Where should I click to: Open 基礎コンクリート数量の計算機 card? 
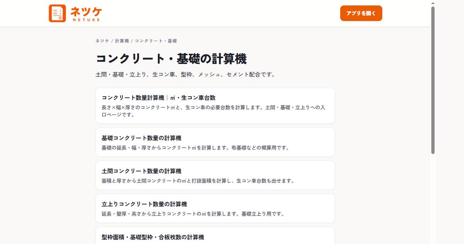click(215, 142)
